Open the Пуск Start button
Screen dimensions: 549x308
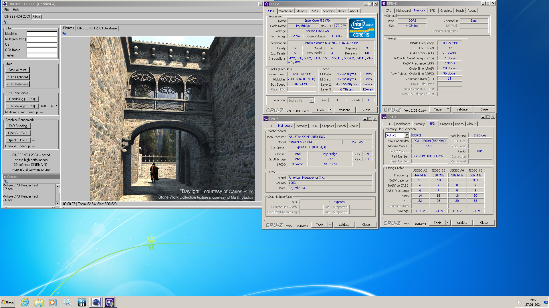pyautogui.click(x=8, y=302)
